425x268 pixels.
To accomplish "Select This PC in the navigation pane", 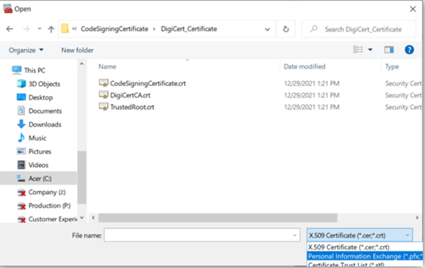I will click(35, 70).
